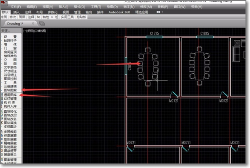The image size is (250, 168).
Task: Select the 矩形屏蔽 rectangle mask tool
Action: point(10,139)
